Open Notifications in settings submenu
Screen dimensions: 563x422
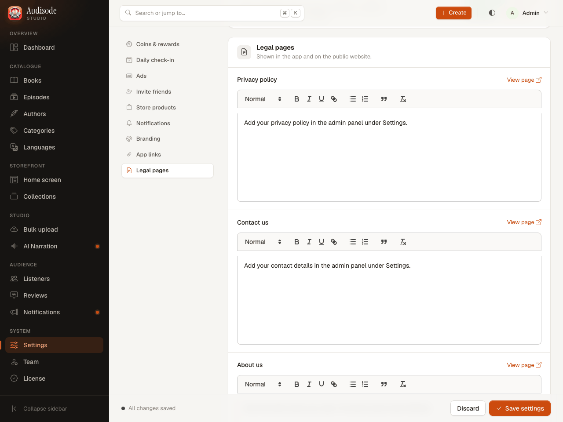pyautogui.click(x=168, y=124)
